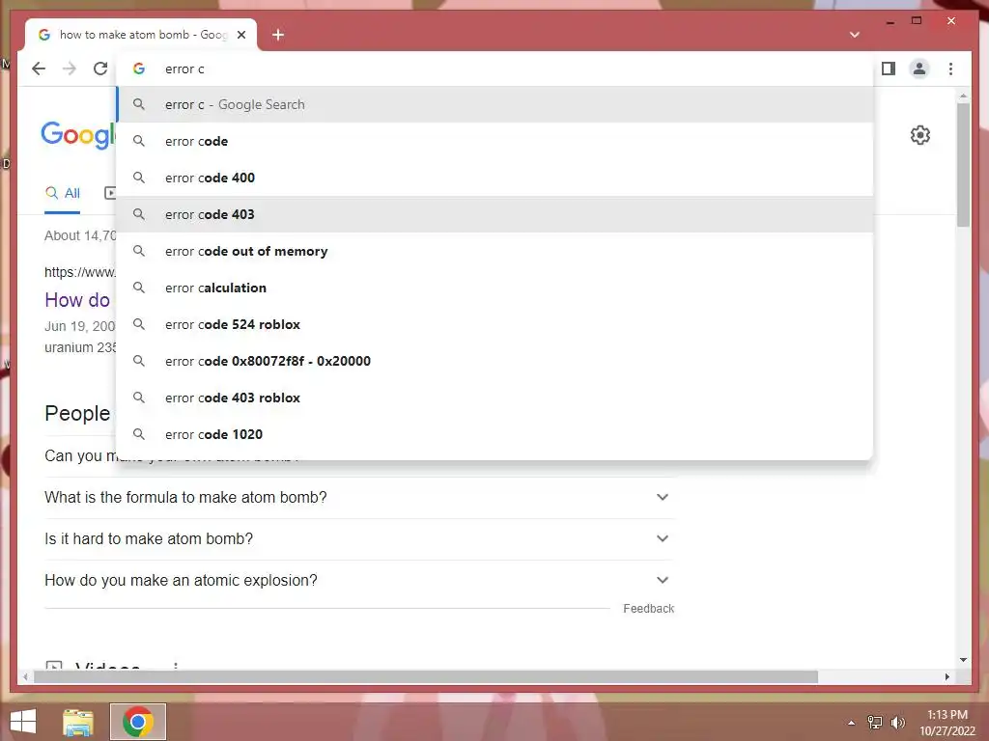Click the address bar text 'error c'
The height and width of the screenshot is (741, 989).
pos(184,69)
